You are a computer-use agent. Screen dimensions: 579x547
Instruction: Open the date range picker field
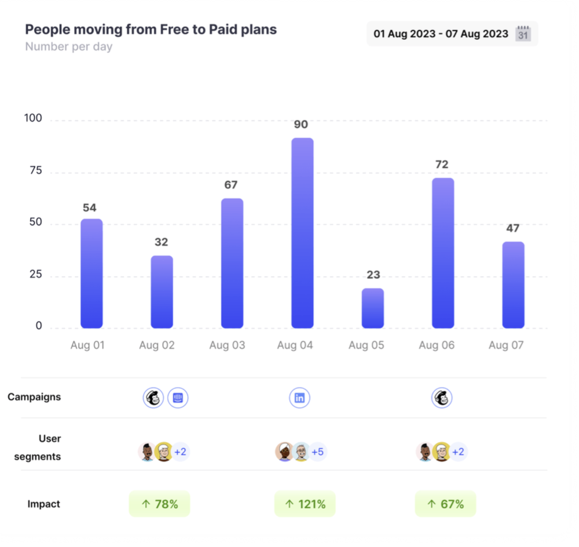pyautogui.click(x=441, y=34)
